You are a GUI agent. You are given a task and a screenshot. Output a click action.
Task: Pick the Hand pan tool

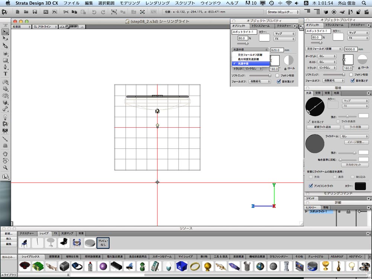[5, 154]
